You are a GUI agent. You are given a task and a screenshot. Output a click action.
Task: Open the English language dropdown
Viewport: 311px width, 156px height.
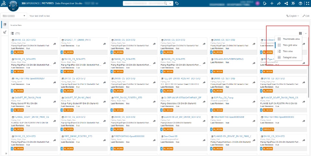click(x=292, y=16)
